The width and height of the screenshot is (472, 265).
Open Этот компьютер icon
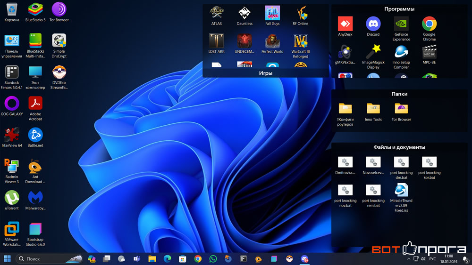[35, 78]
